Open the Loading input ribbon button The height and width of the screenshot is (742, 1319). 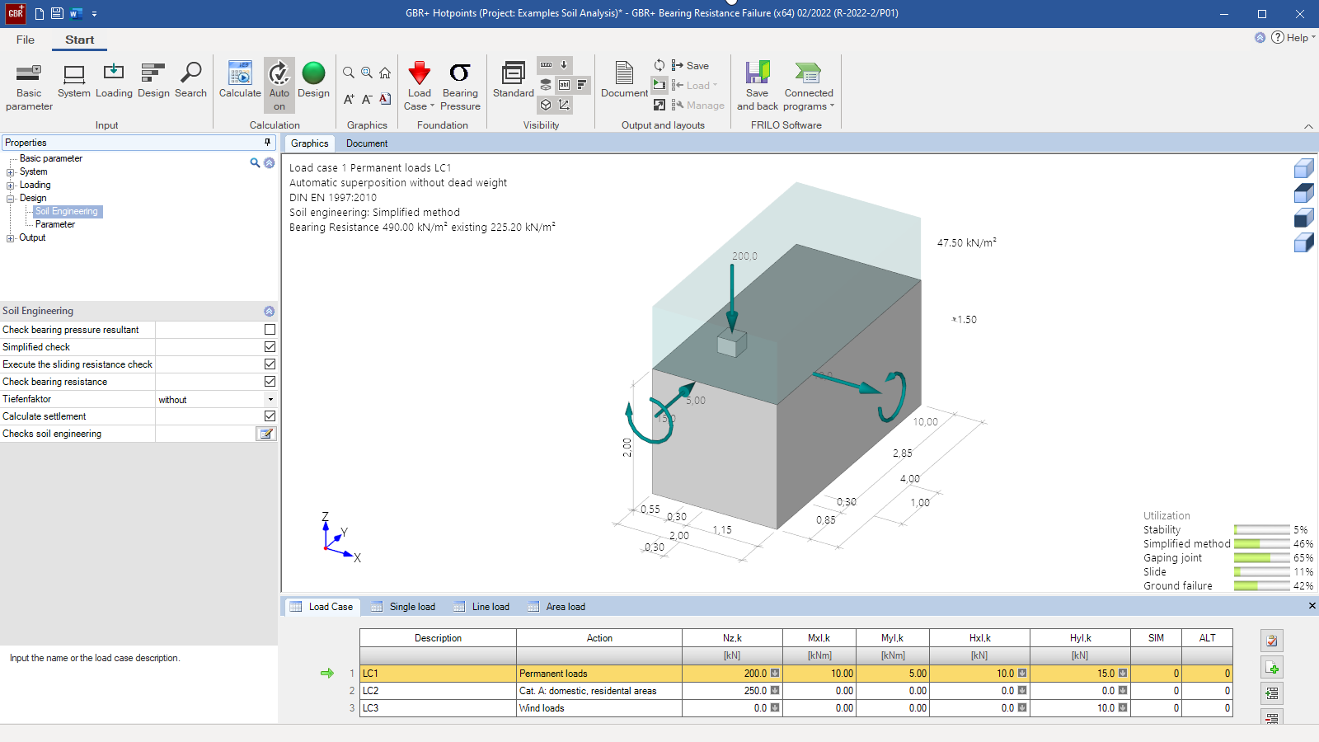point(114,81)
